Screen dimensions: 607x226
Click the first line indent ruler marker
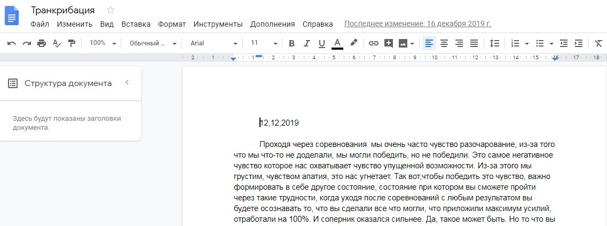[x=259, y=57]
